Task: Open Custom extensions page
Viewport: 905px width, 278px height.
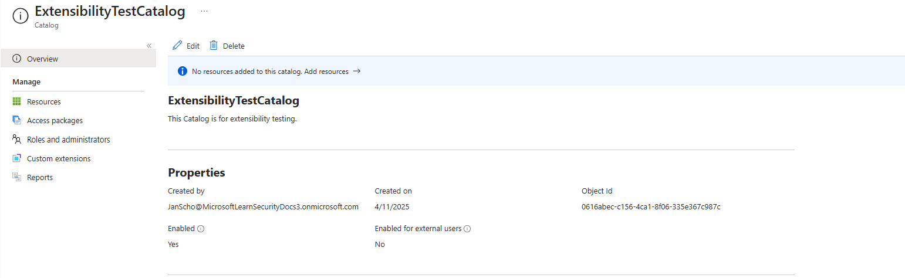Action: tap(59, 158)
